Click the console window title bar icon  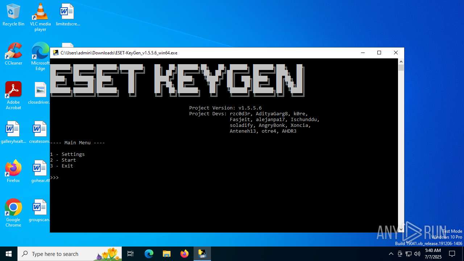[x=56, y=53]
